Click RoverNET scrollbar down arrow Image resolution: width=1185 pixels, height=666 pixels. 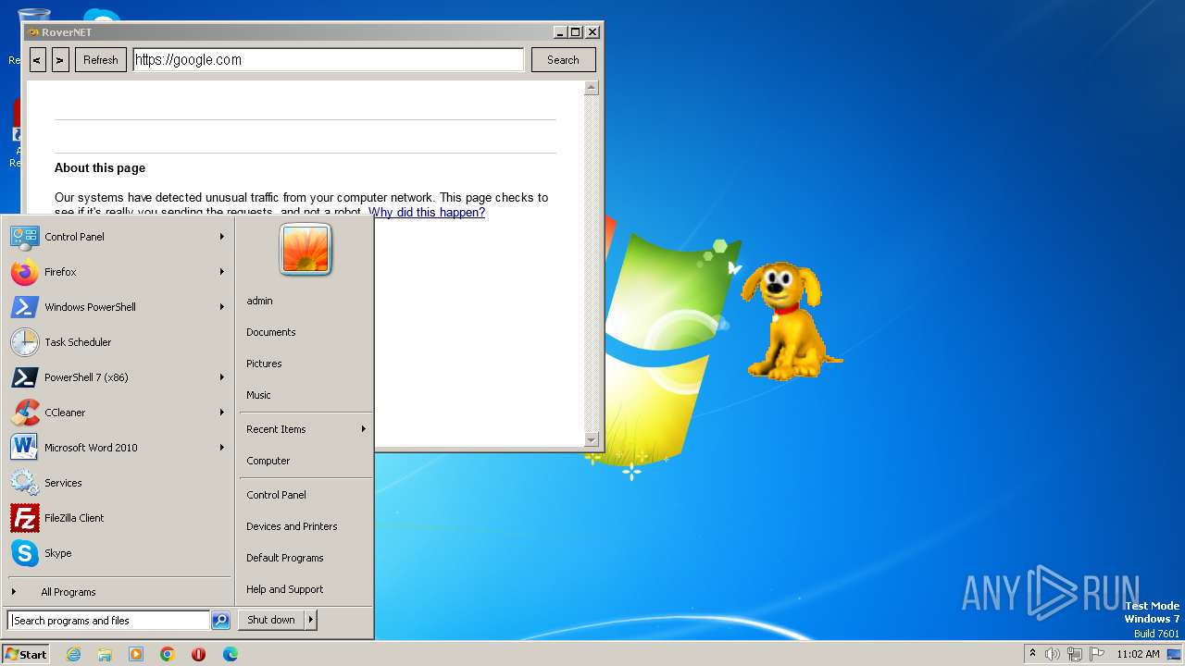coord(592,439)
